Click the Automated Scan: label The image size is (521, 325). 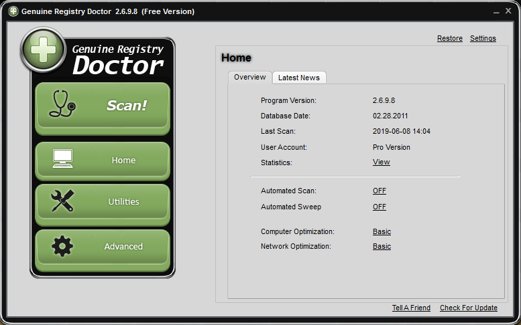click(288, 191)
